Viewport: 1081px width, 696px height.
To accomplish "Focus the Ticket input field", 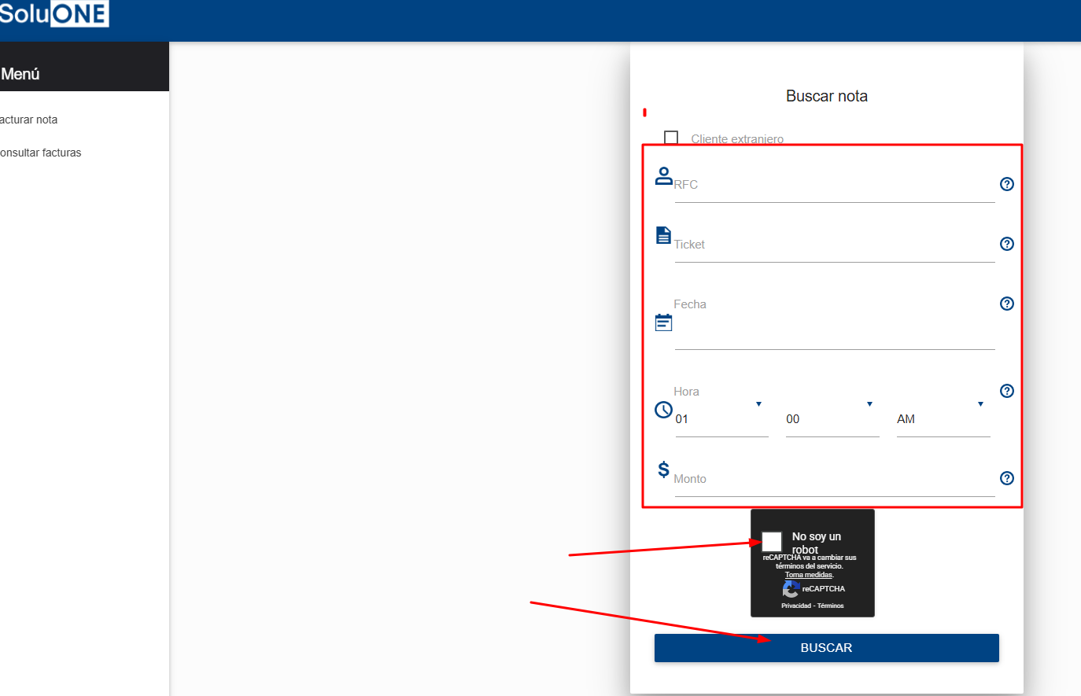I will [x=834, y=245].
